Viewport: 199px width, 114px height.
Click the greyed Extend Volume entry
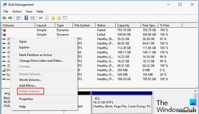[x=30, y=74]
